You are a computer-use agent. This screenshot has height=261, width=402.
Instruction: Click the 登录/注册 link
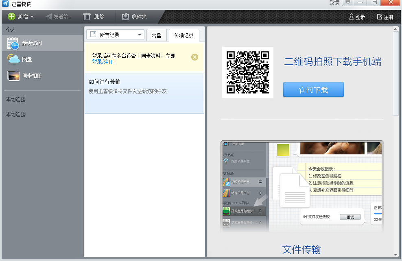103,62
